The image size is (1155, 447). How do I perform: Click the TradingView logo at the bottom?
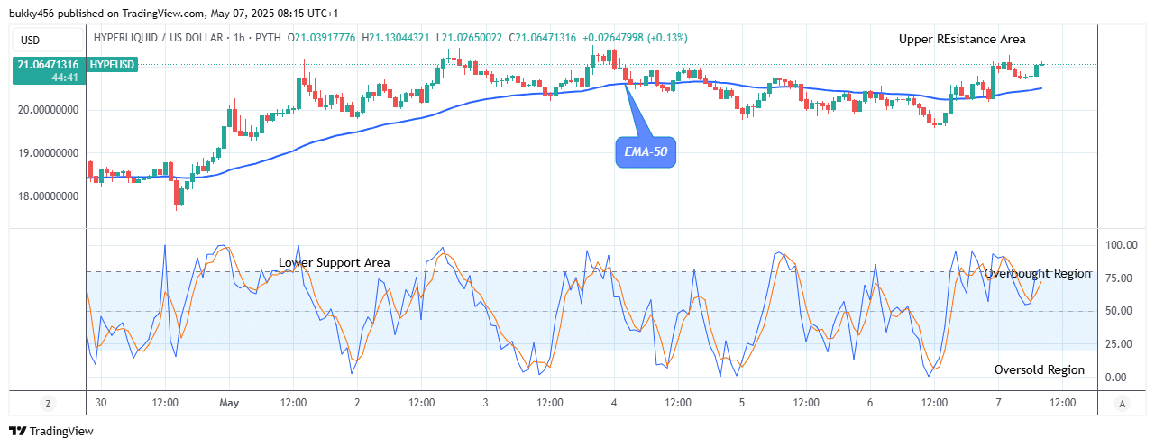click(50, 431)
